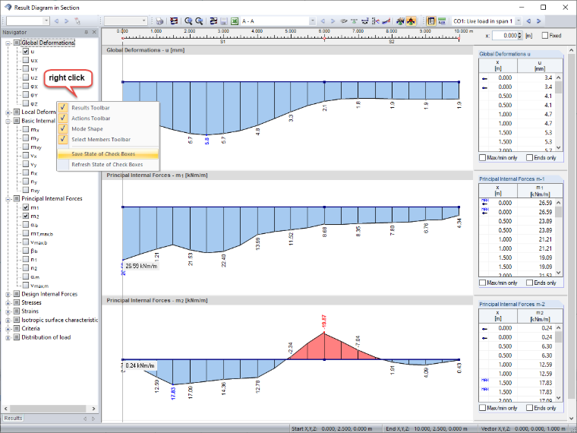Click the disabled save diskette icon
The width and height of the screenshot is (577, 433).
[x=224, y=21]
